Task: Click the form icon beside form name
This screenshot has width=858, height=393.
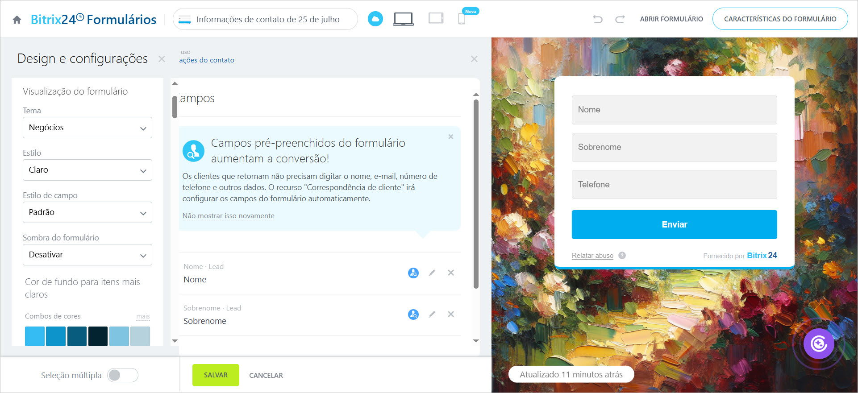Action: 184,19
